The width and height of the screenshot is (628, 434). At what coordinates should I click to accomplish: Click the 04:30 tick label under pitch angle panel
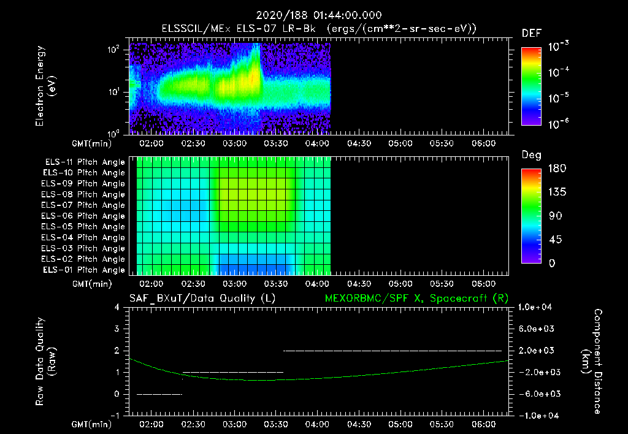(x=359, y=284)
